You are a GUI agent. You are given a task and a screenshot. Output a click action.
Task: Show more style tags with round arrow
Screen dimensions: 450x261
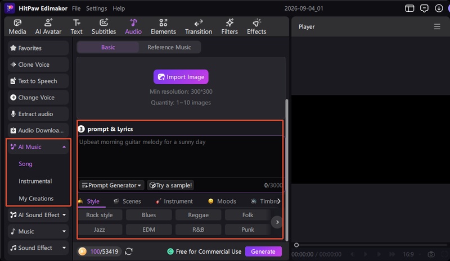tap(277, 222)
